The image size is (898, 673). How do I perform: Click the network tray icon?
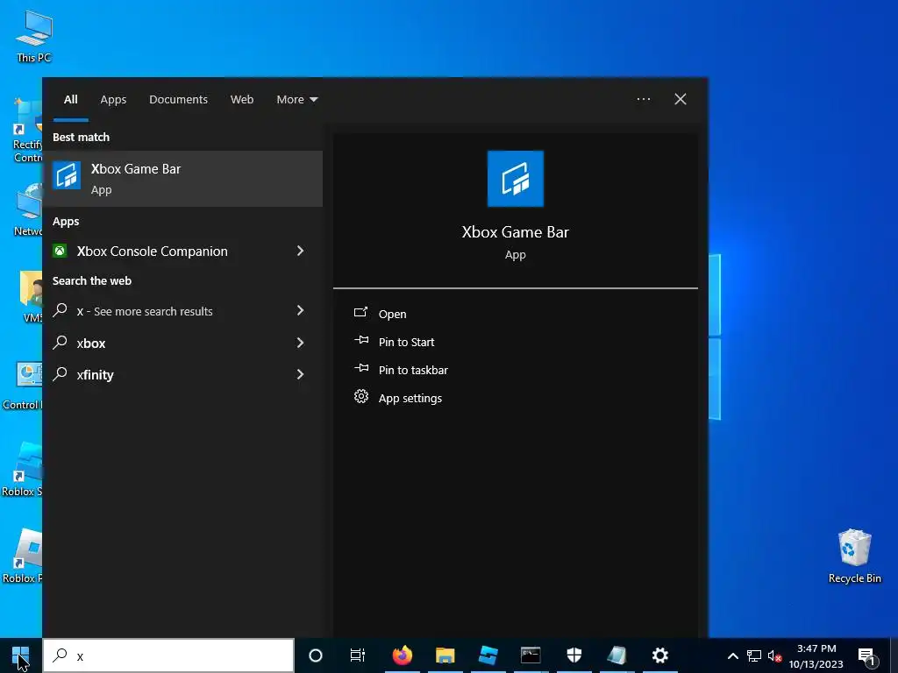click(753, 655)
